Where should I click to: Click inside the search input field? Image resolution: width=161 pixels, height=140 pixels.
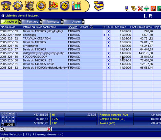click(26, 129)
